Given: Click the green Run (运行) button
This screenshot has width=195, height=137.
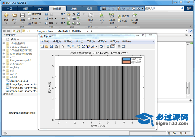Looking at the screenshot, I should 101,15.
